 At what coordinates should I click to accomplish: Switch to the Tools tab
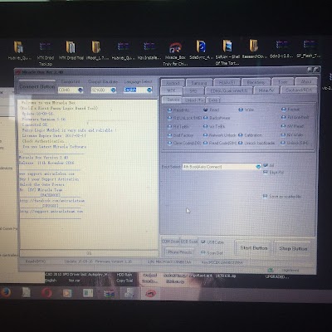[282, 82]
